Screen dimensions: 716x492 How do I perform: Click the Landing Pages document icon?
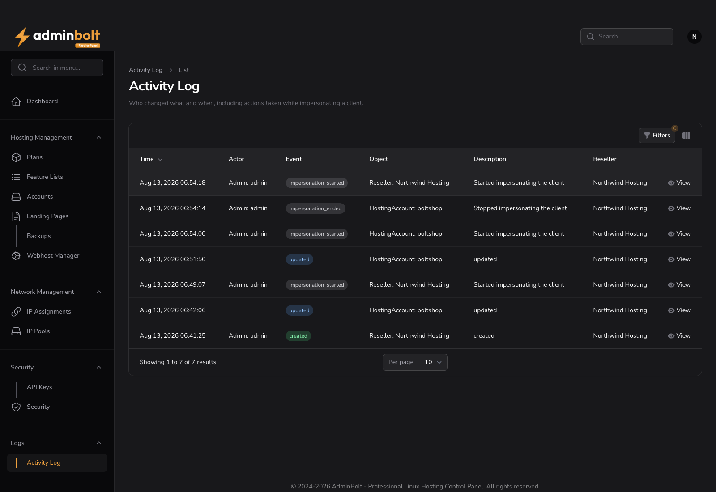[x=16, y=216]
